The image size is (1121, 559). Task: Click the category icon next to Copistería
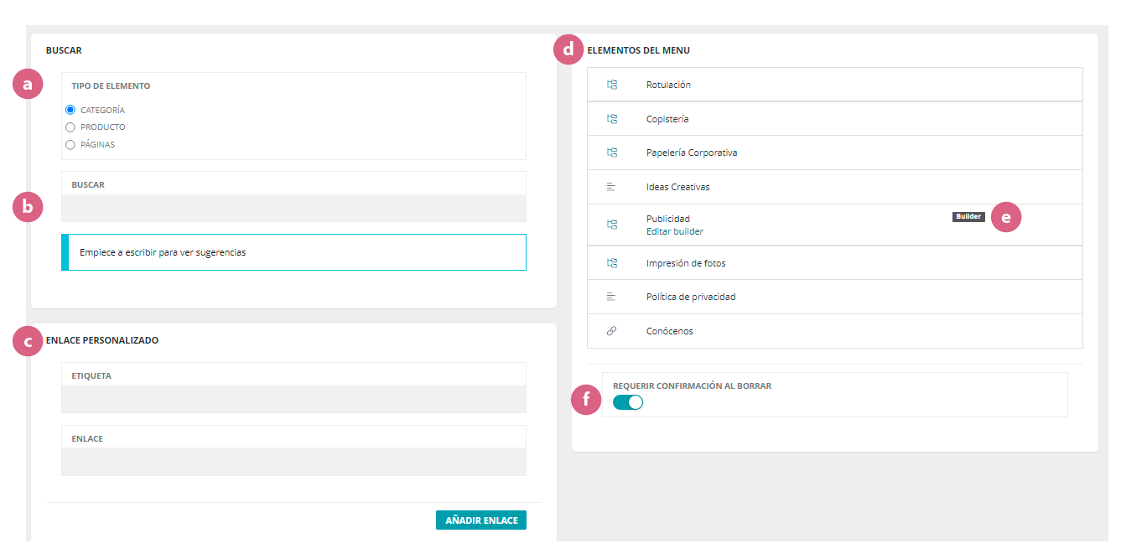pyautogui.click(x=612, y=119)
